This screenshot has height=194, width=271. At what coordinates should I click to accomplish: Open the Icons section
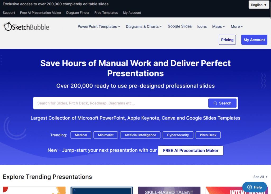[x=202, y=26]
